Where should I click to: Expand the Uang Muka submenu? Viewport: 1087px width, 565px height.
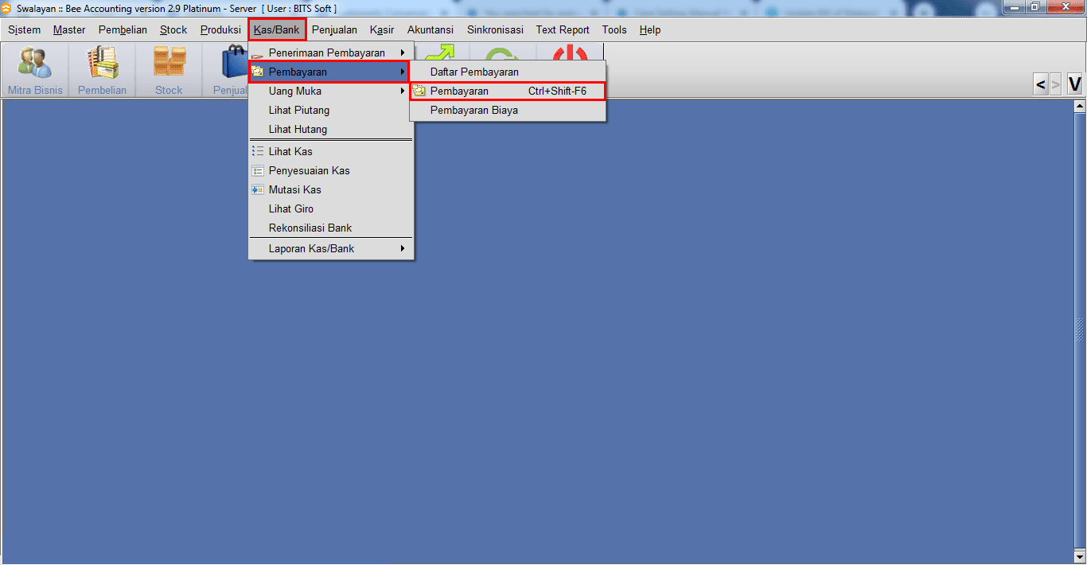click(x=331, y=91)
